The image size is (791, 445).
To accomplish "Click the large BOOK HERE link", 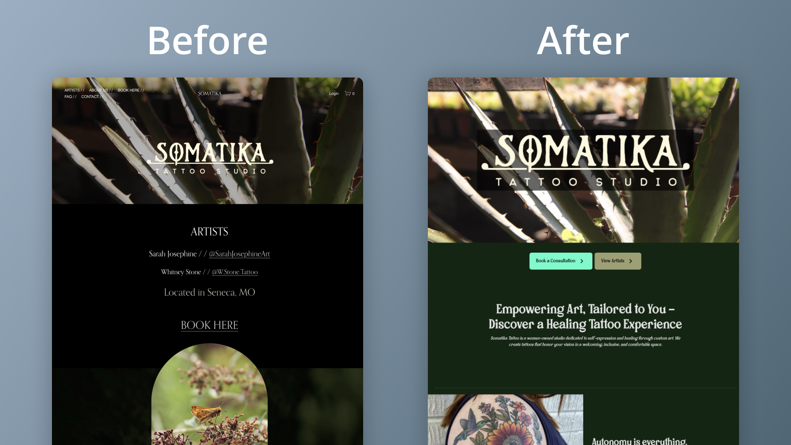I will click(209, 325).
